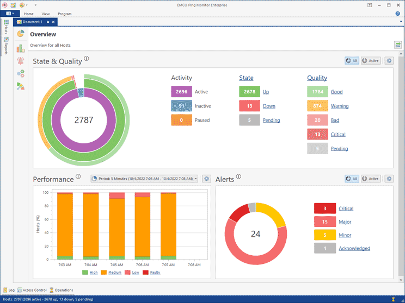405x303 pixels.
Task: Toggle Active filter in State & Quality
Action: pos(371,61)
